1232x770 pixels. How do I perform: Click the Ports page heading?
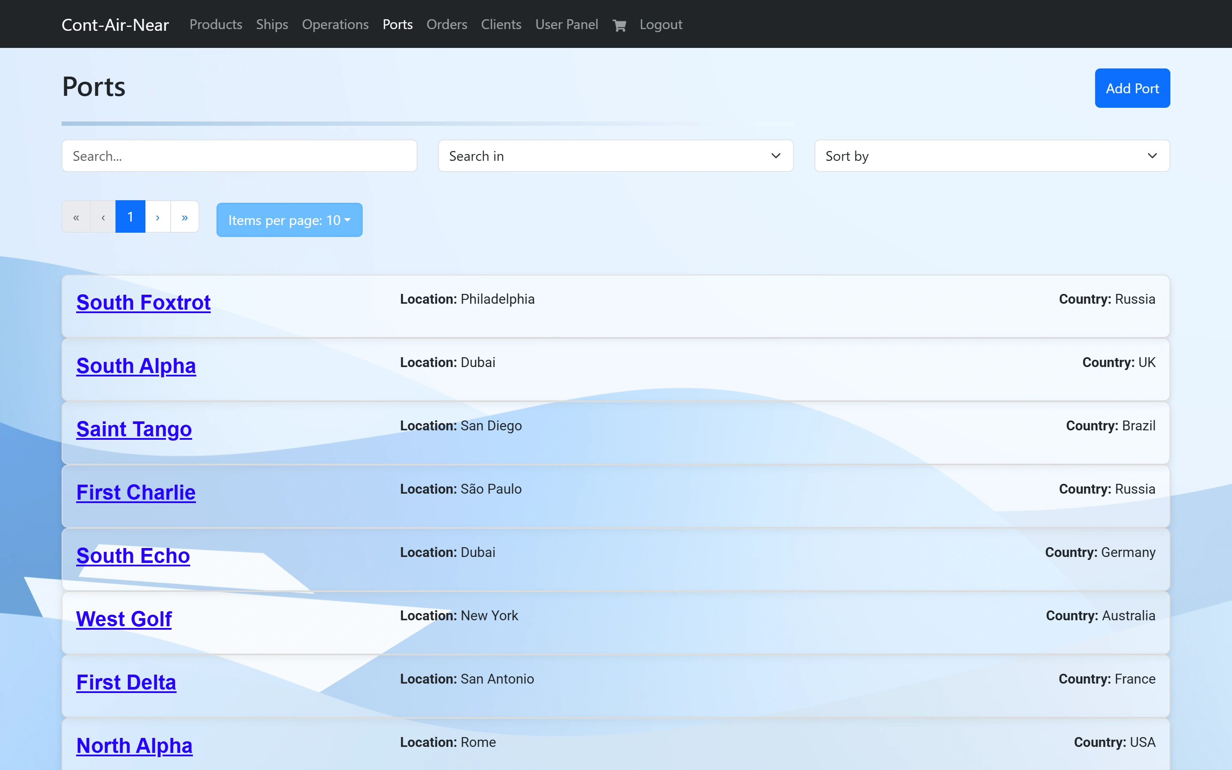point(94,86)
